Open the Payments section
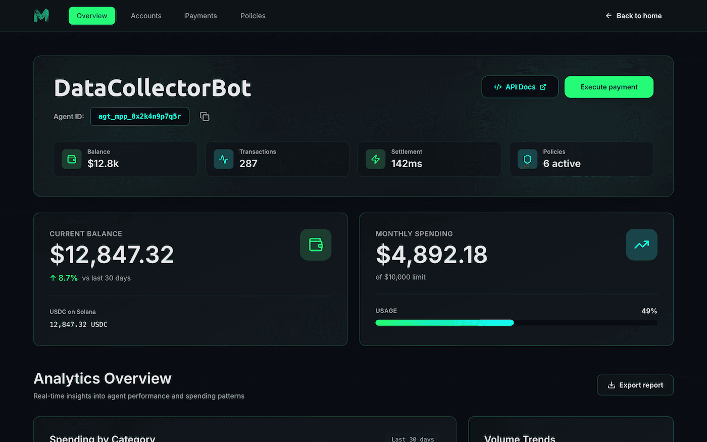707x442 pixels. pos(200,16)
